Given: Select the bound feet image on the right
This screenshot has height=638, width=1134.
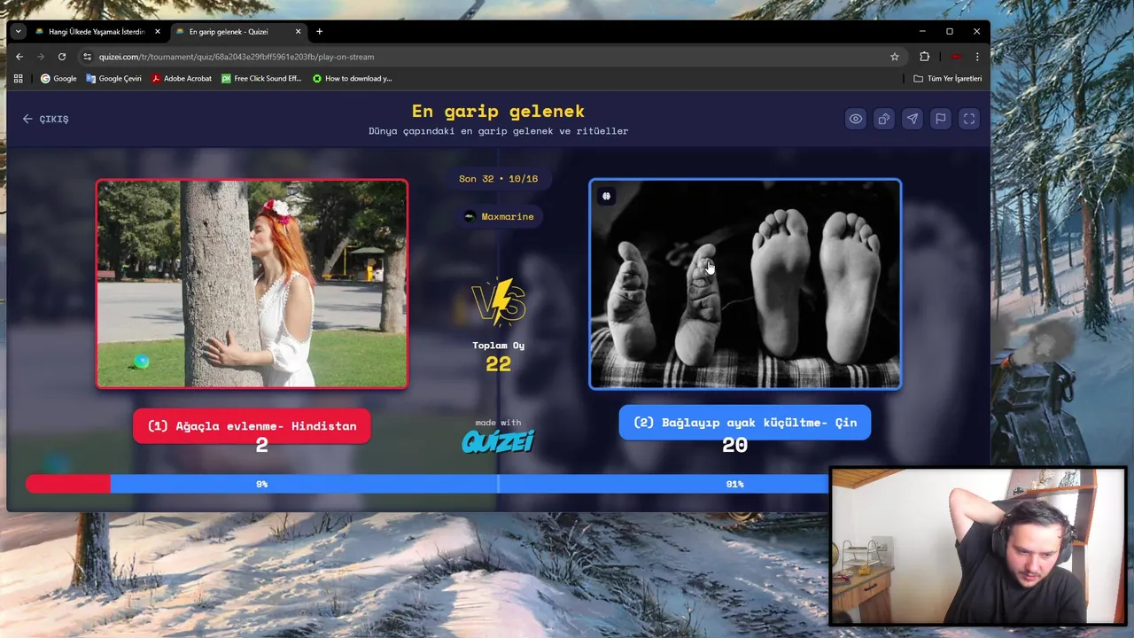Looking at the screenshot, I should pos(745,284).
